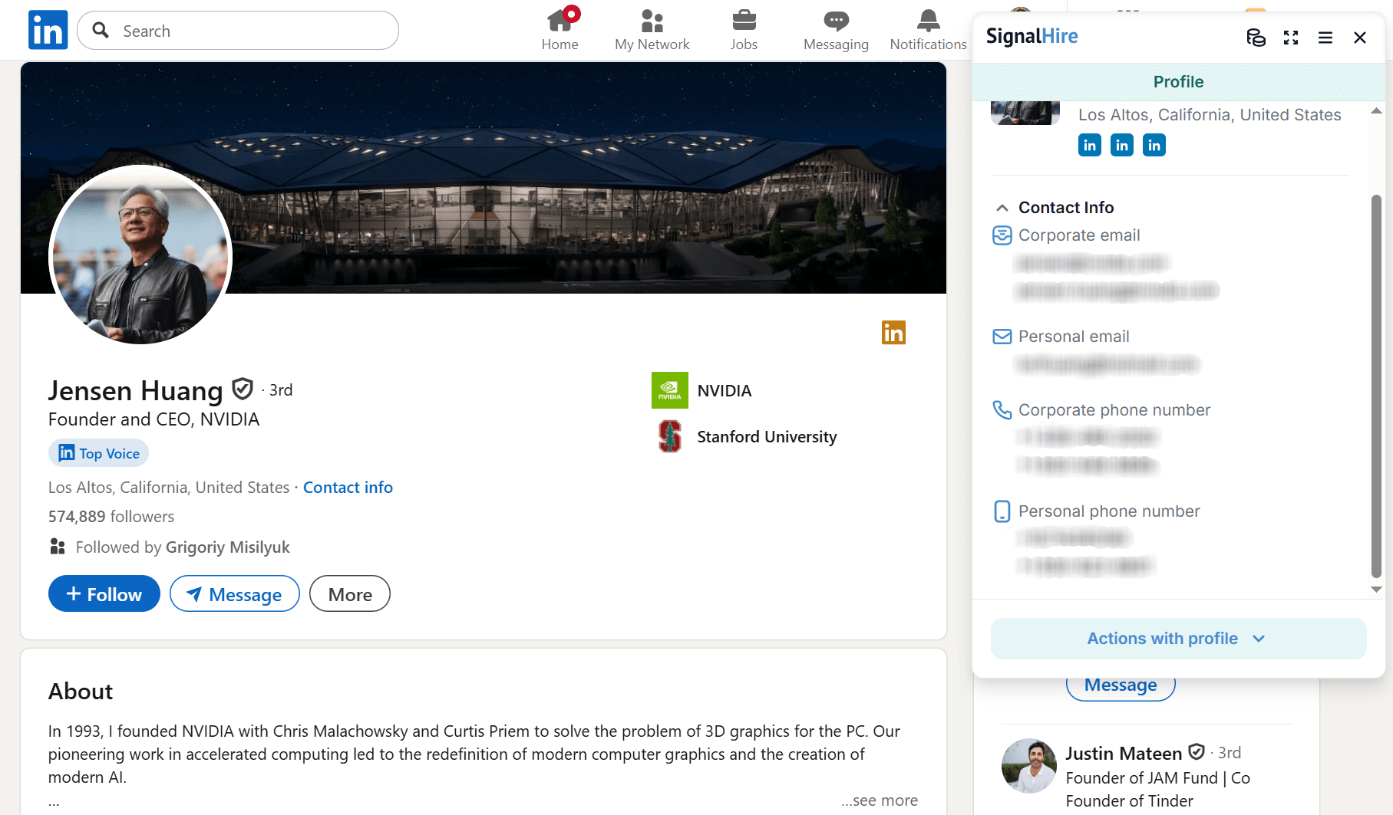This screenshot has height=815, width=1393.
Task: Expand About with see more
Action: coord(880,800)
